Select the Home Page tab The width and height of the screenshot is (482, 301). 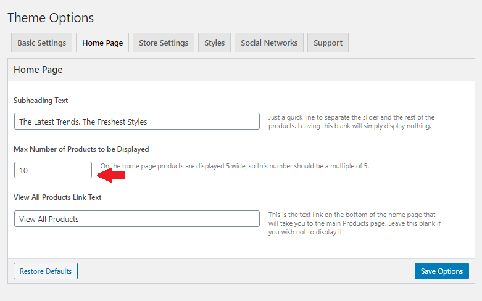(102, 43)
